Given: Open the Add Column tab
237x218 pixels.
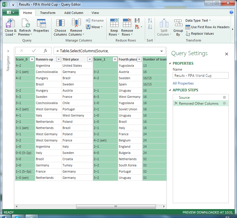Looking at the screenshot, I should click(73, 13).
